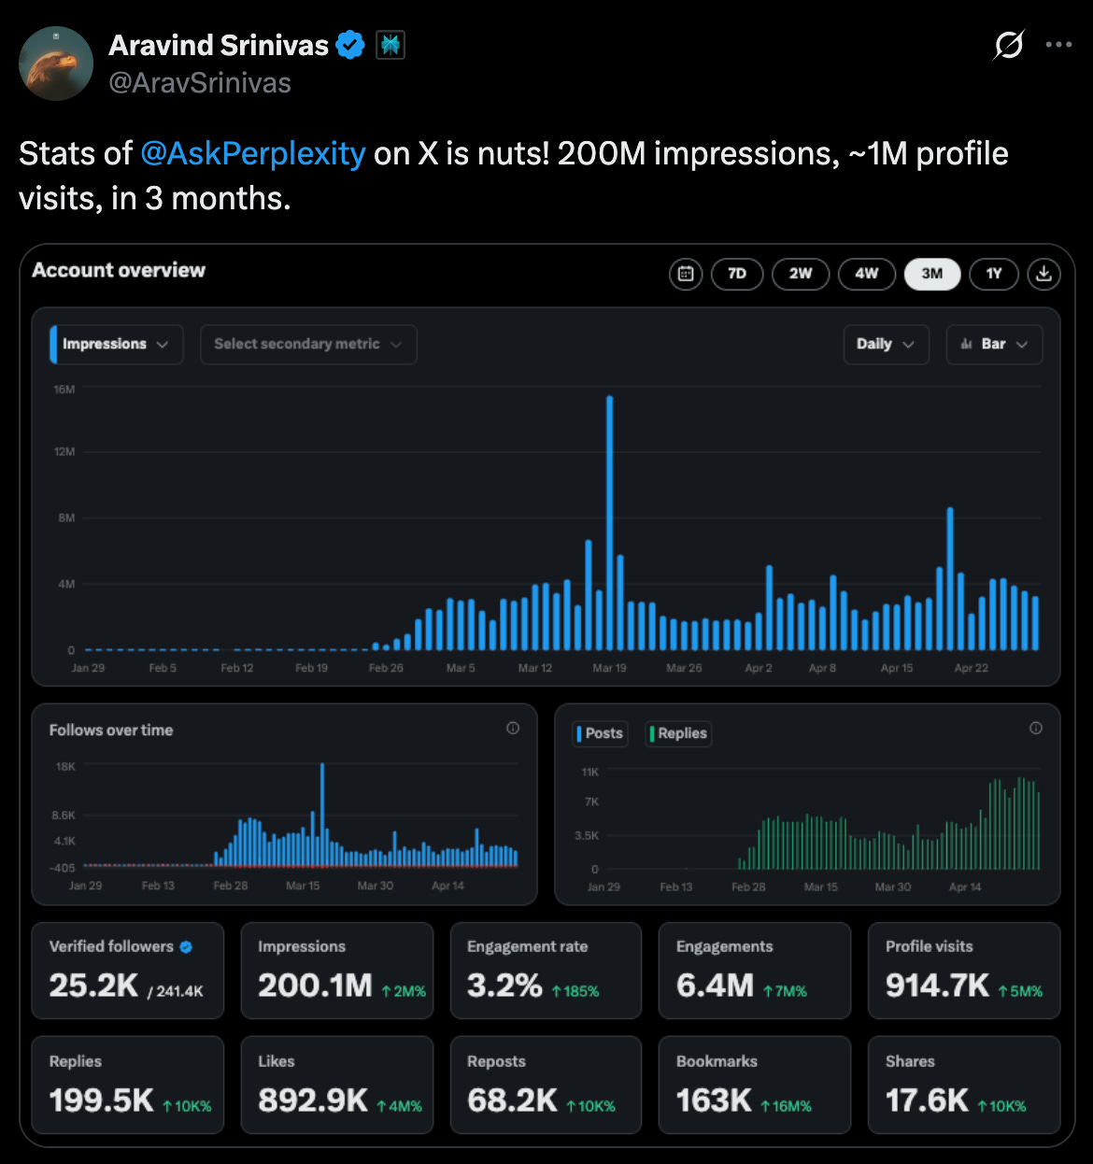Toggle the Replies series legend
The image size is (1093, 1164).
click(x=678, y=733)
